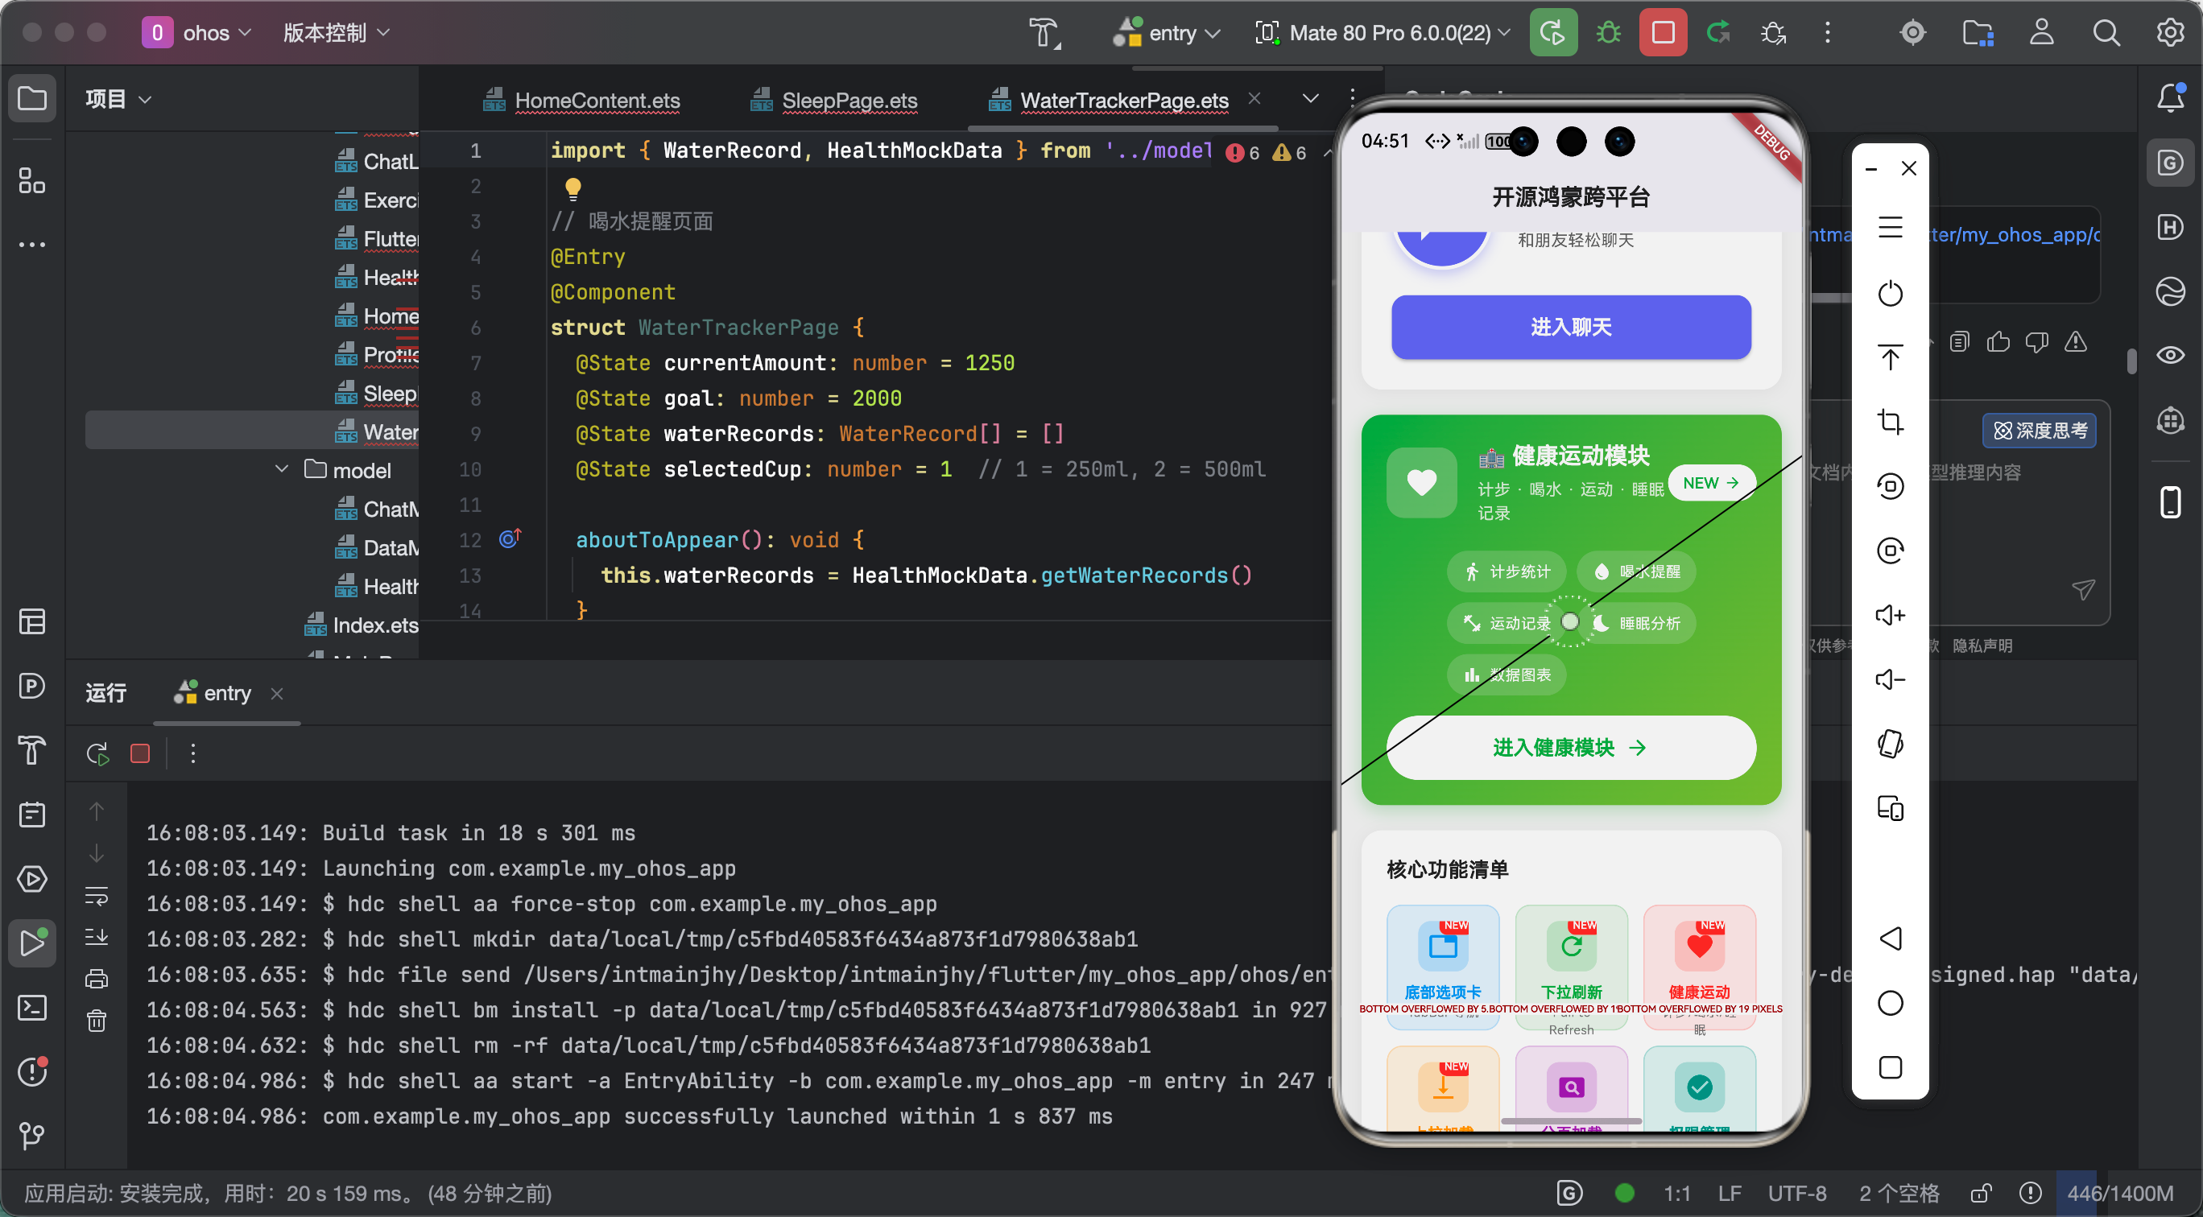The image size is (2203, 1217).
Task: Open the structure tool window icon
Action: (x=31, y=180)
